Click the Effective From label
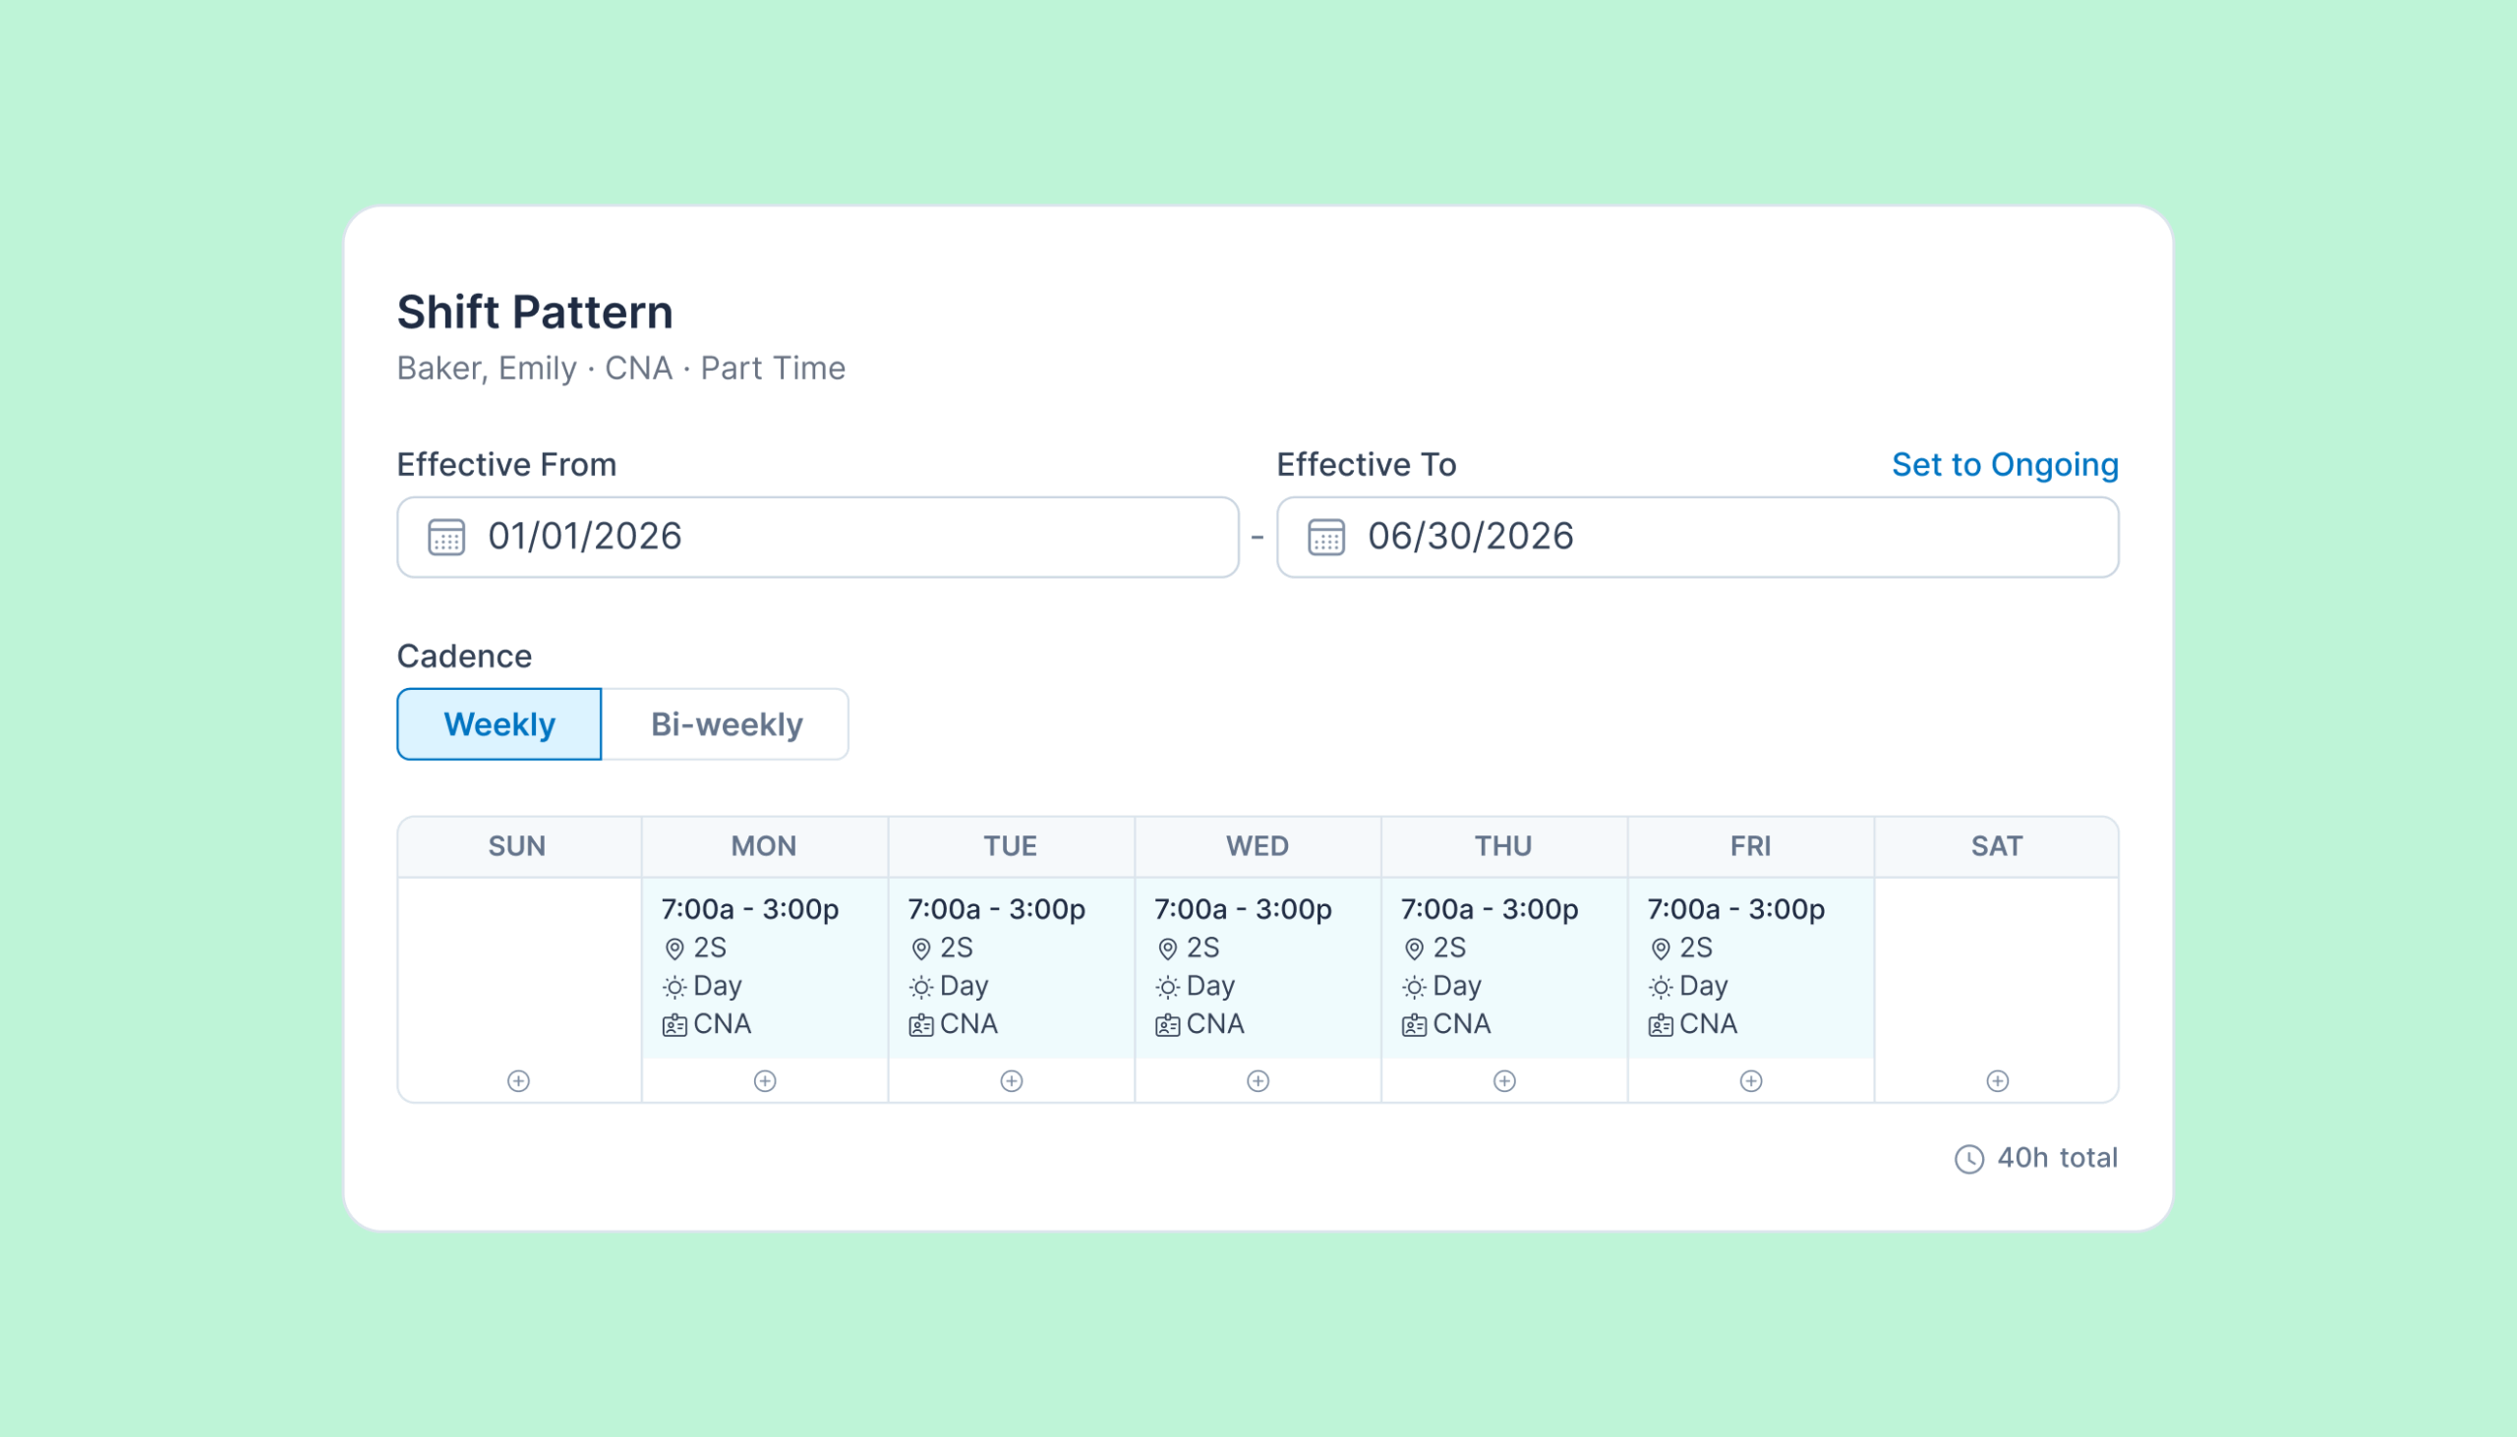Image resolution: width=2517 pixels, height=1437 pixels. point(507,465)
